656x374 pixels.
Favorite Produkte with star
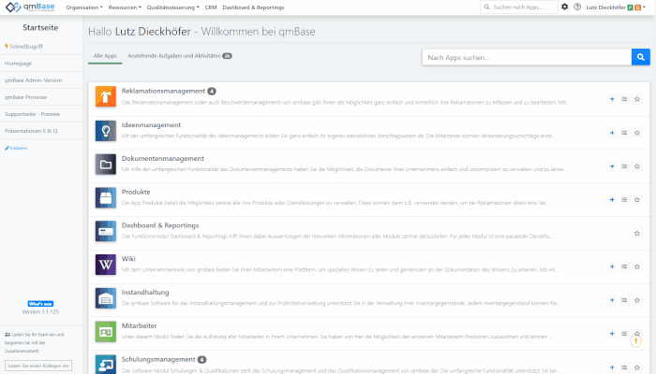coord(636,199)
